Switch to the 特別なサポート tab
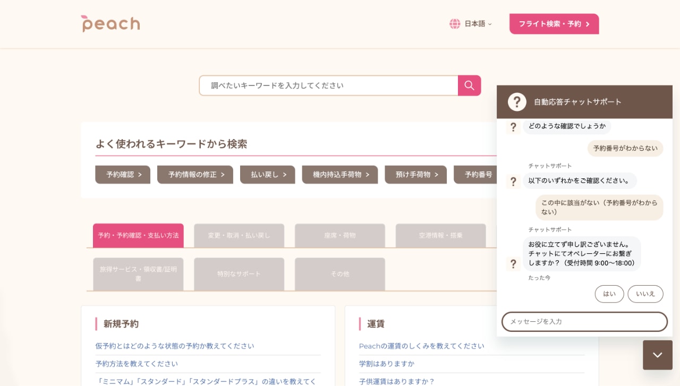This screenshot has height=386, width=680. (x=239, y=274)
